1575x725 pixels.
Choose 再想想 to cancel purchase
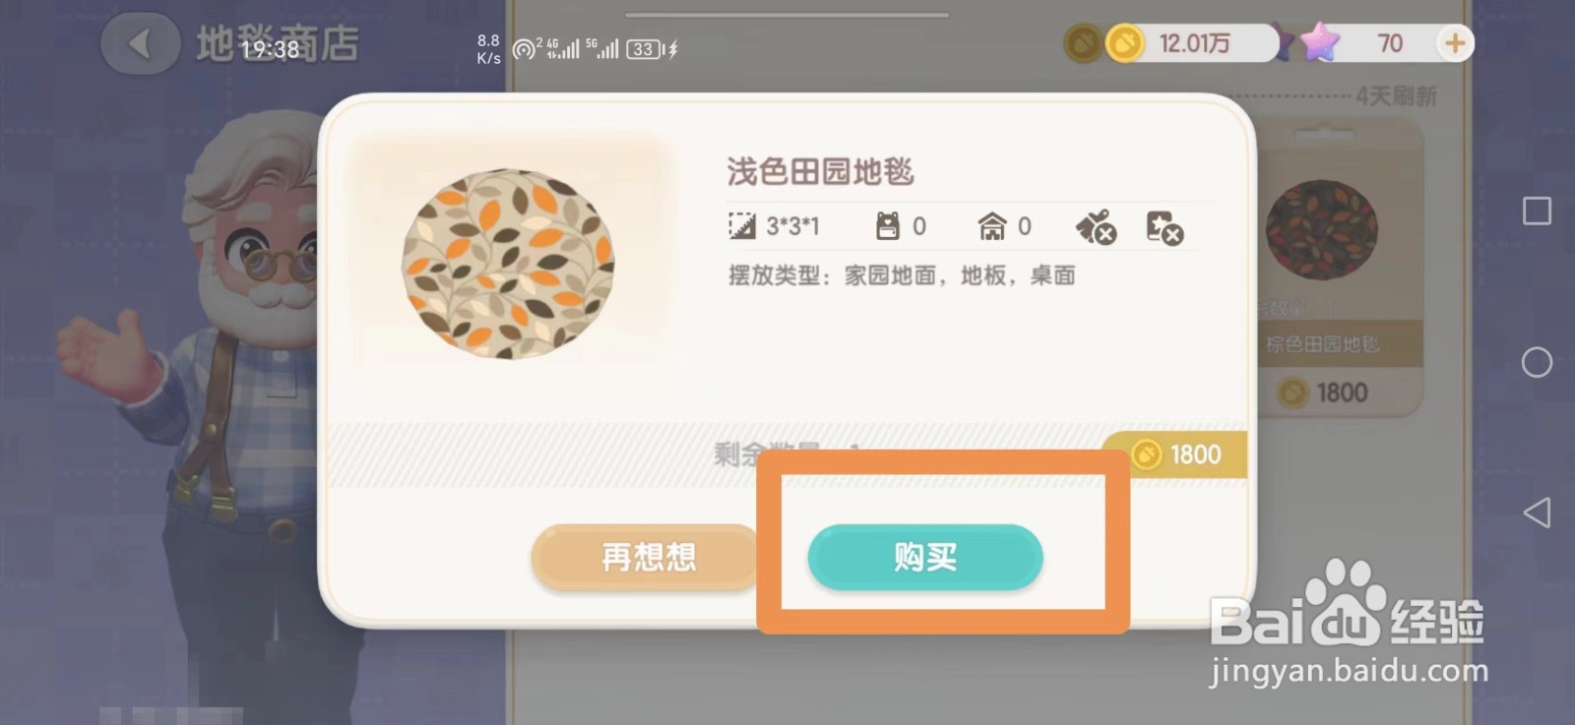pos(647,558)
